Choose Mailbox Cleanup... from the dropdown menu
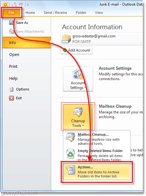The height and width of the screenshot is (196, 146). pos(97,139)
